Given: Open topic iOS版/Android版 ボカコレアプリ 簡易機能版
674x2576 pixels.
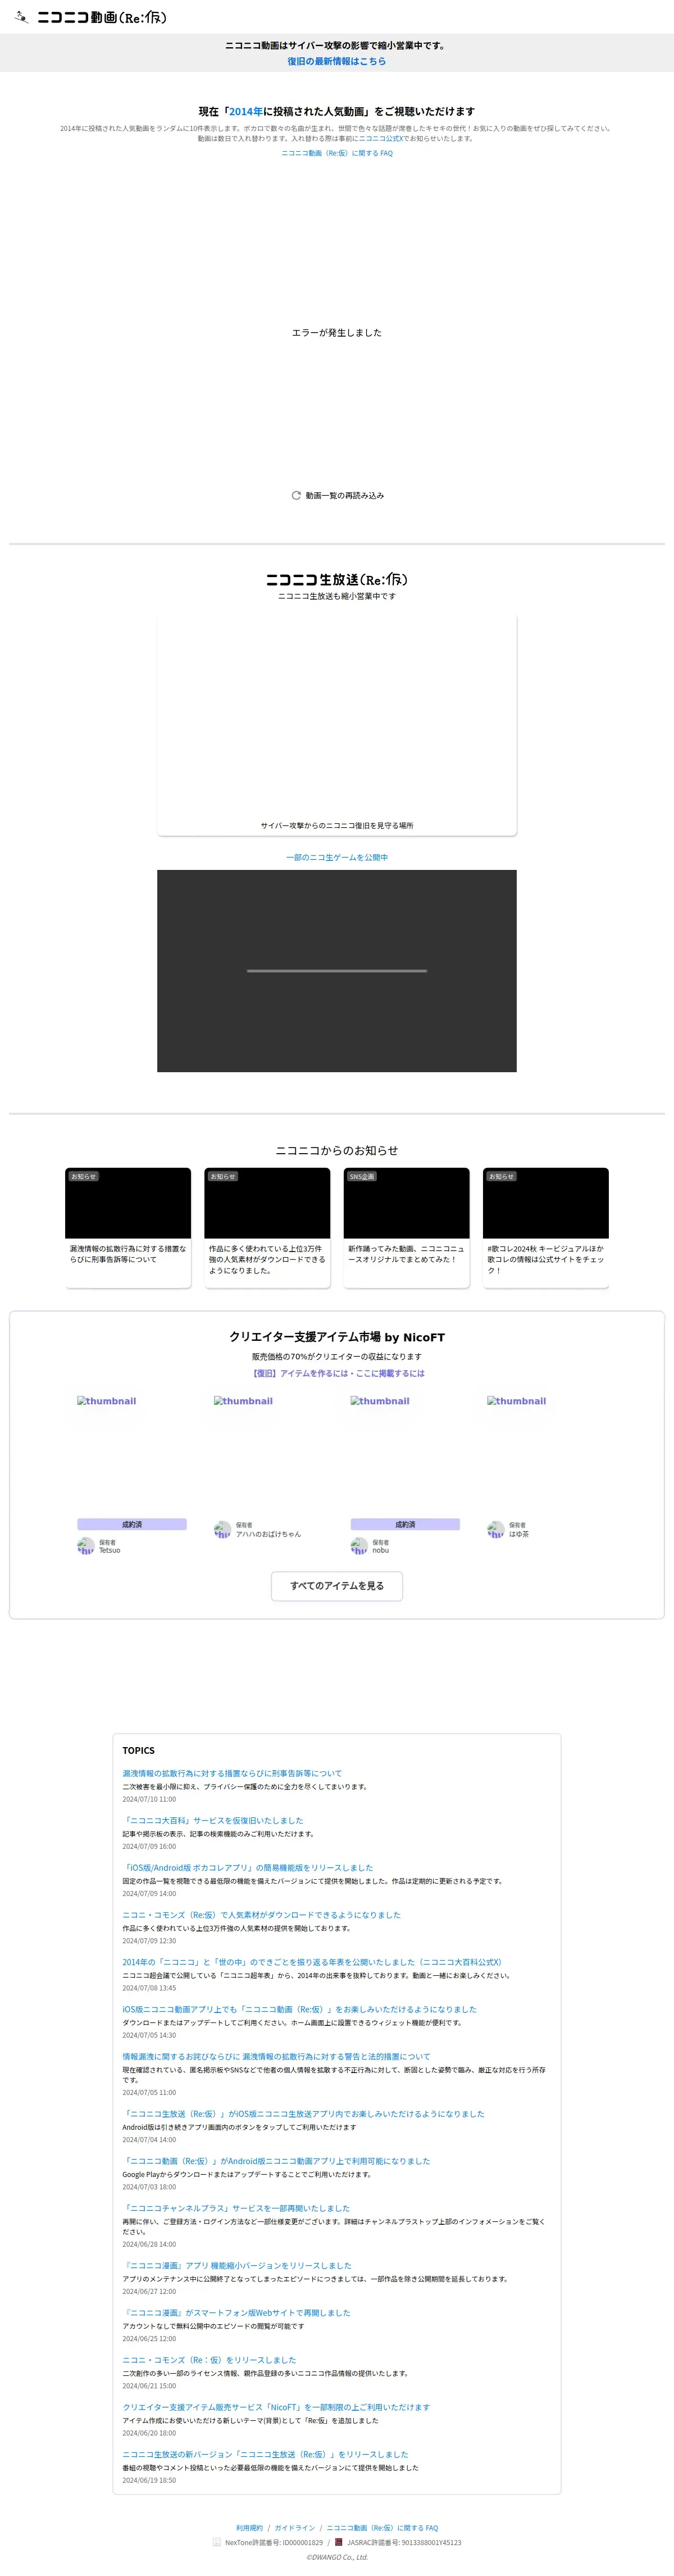Looking at the screenshot, I should (248, 1867).
